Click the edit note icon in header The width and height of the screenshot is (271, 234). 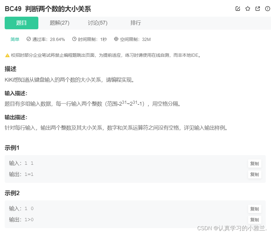tap(238, 9)
